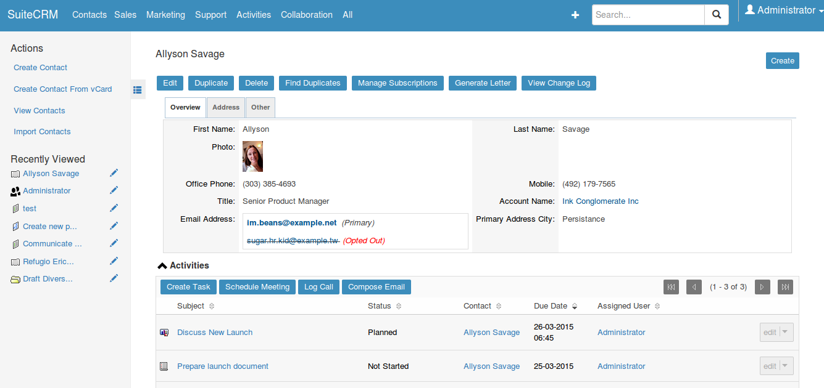Click the user icon next to Administrator in header
Viewport: 824px width, 388px height.
(x=749, y=9)
